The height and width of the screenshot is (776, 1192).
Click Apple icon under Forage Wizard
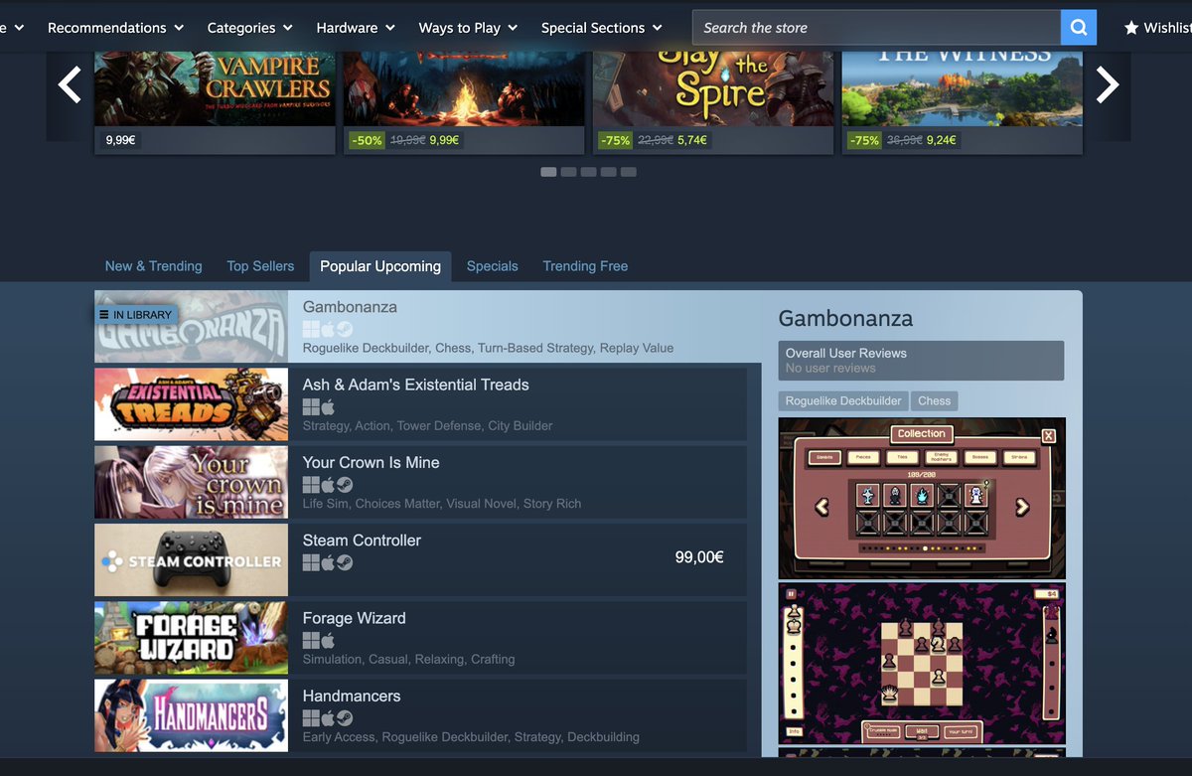(328, 640)
